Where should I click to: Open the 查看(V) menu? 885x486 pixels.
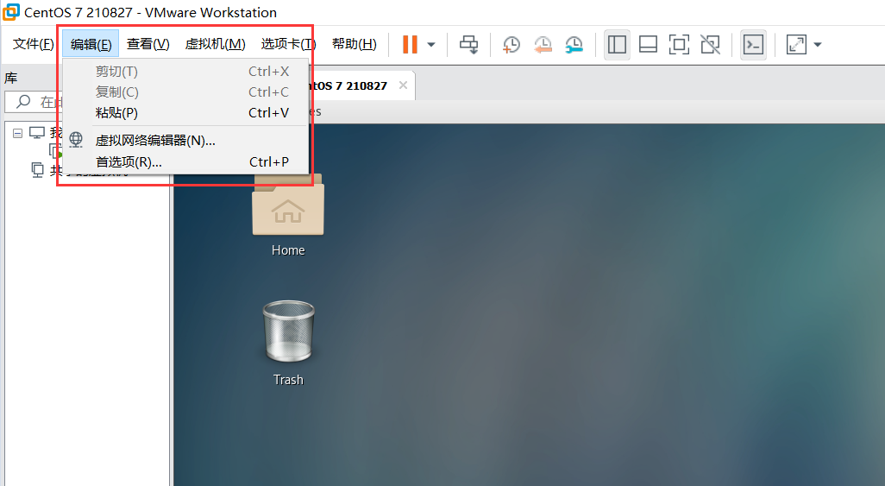(x=147, y=44)
